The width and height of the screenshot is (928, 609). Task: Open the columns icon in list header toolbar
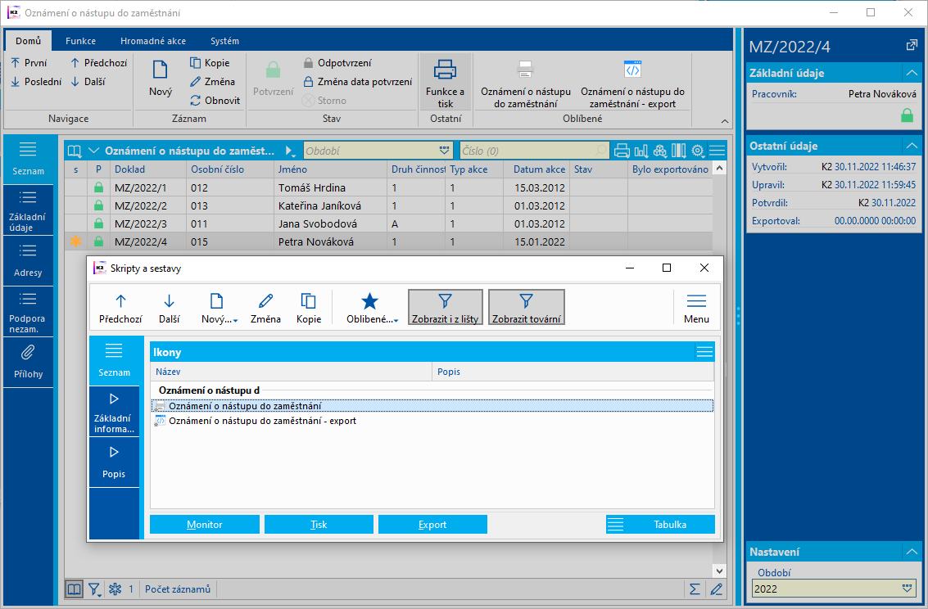pyautogui.click(x=679, y=151)
